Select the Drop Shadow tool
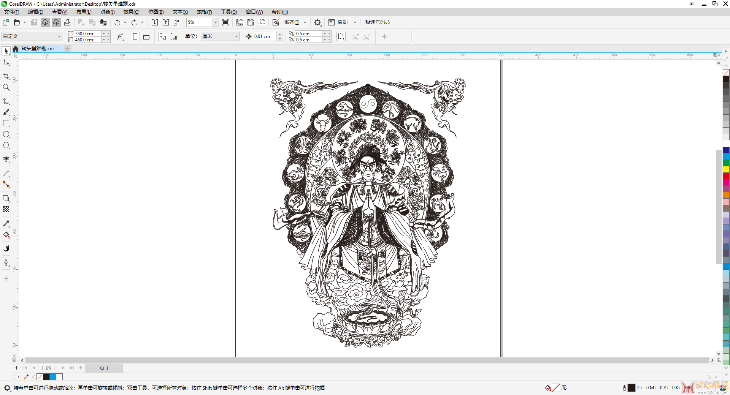Viewport: 730px width, 395px height. coord(6,198)
